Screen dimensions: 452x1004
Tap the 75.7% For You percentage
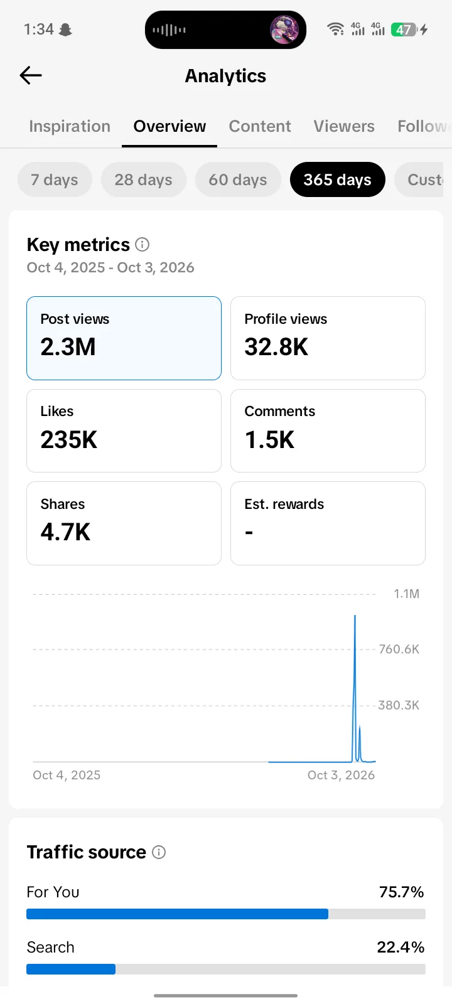tap(402, 892)
